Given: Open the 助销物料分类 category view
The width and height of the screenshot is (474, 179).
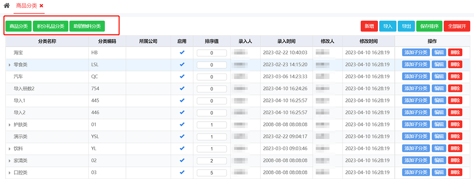Looking at the screenshot, I should 87,26.
